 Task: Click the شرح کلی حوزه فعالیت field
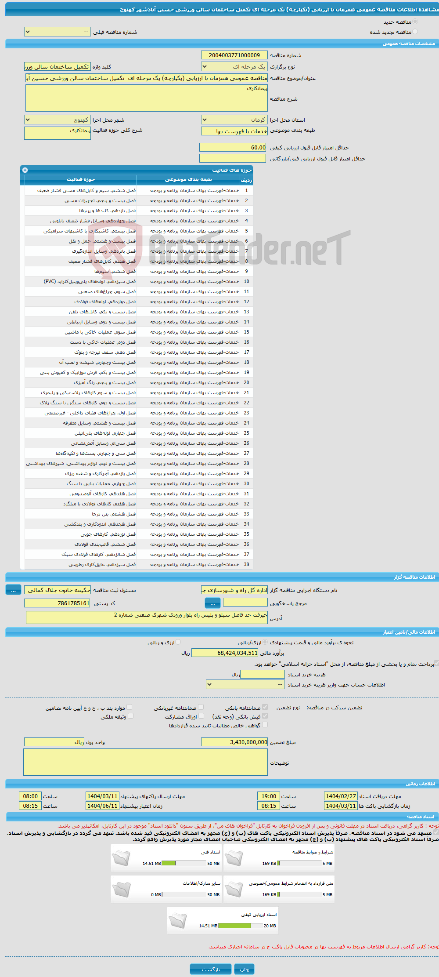click(x=58, y=133)
